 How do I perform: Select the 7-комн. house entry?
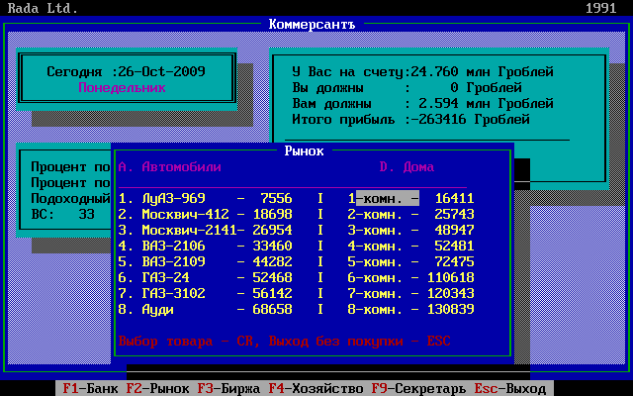[x=411, y=293]
